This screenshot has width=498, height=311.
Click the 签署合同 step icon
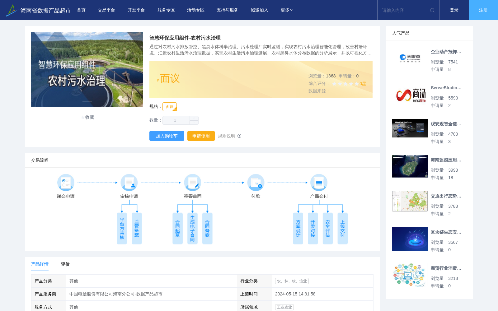(193, 183)
